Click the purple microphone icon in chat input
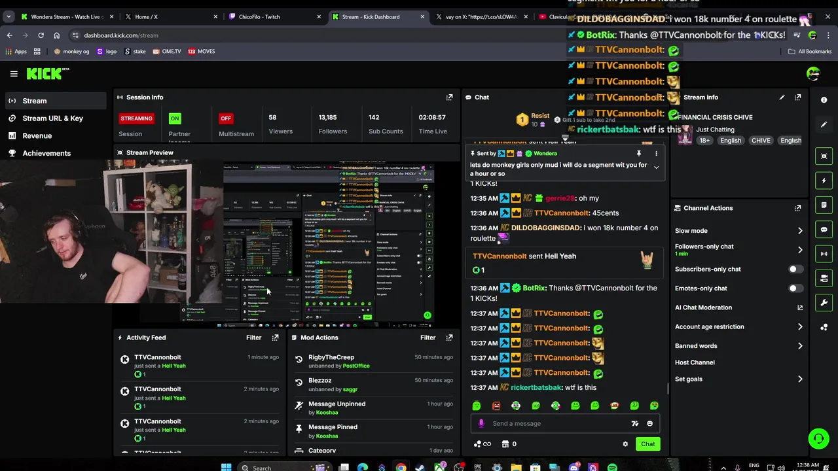838x471 pixels. (481, 423)
